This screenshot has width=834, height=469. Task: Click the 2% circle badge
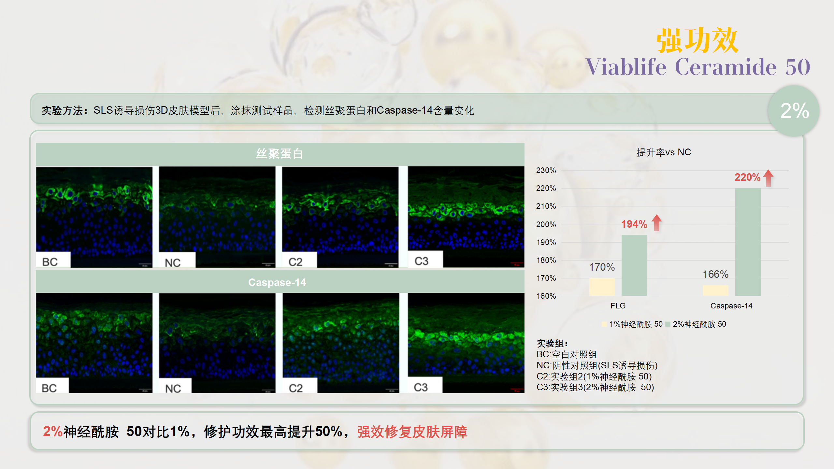click(x=794, y=111)
